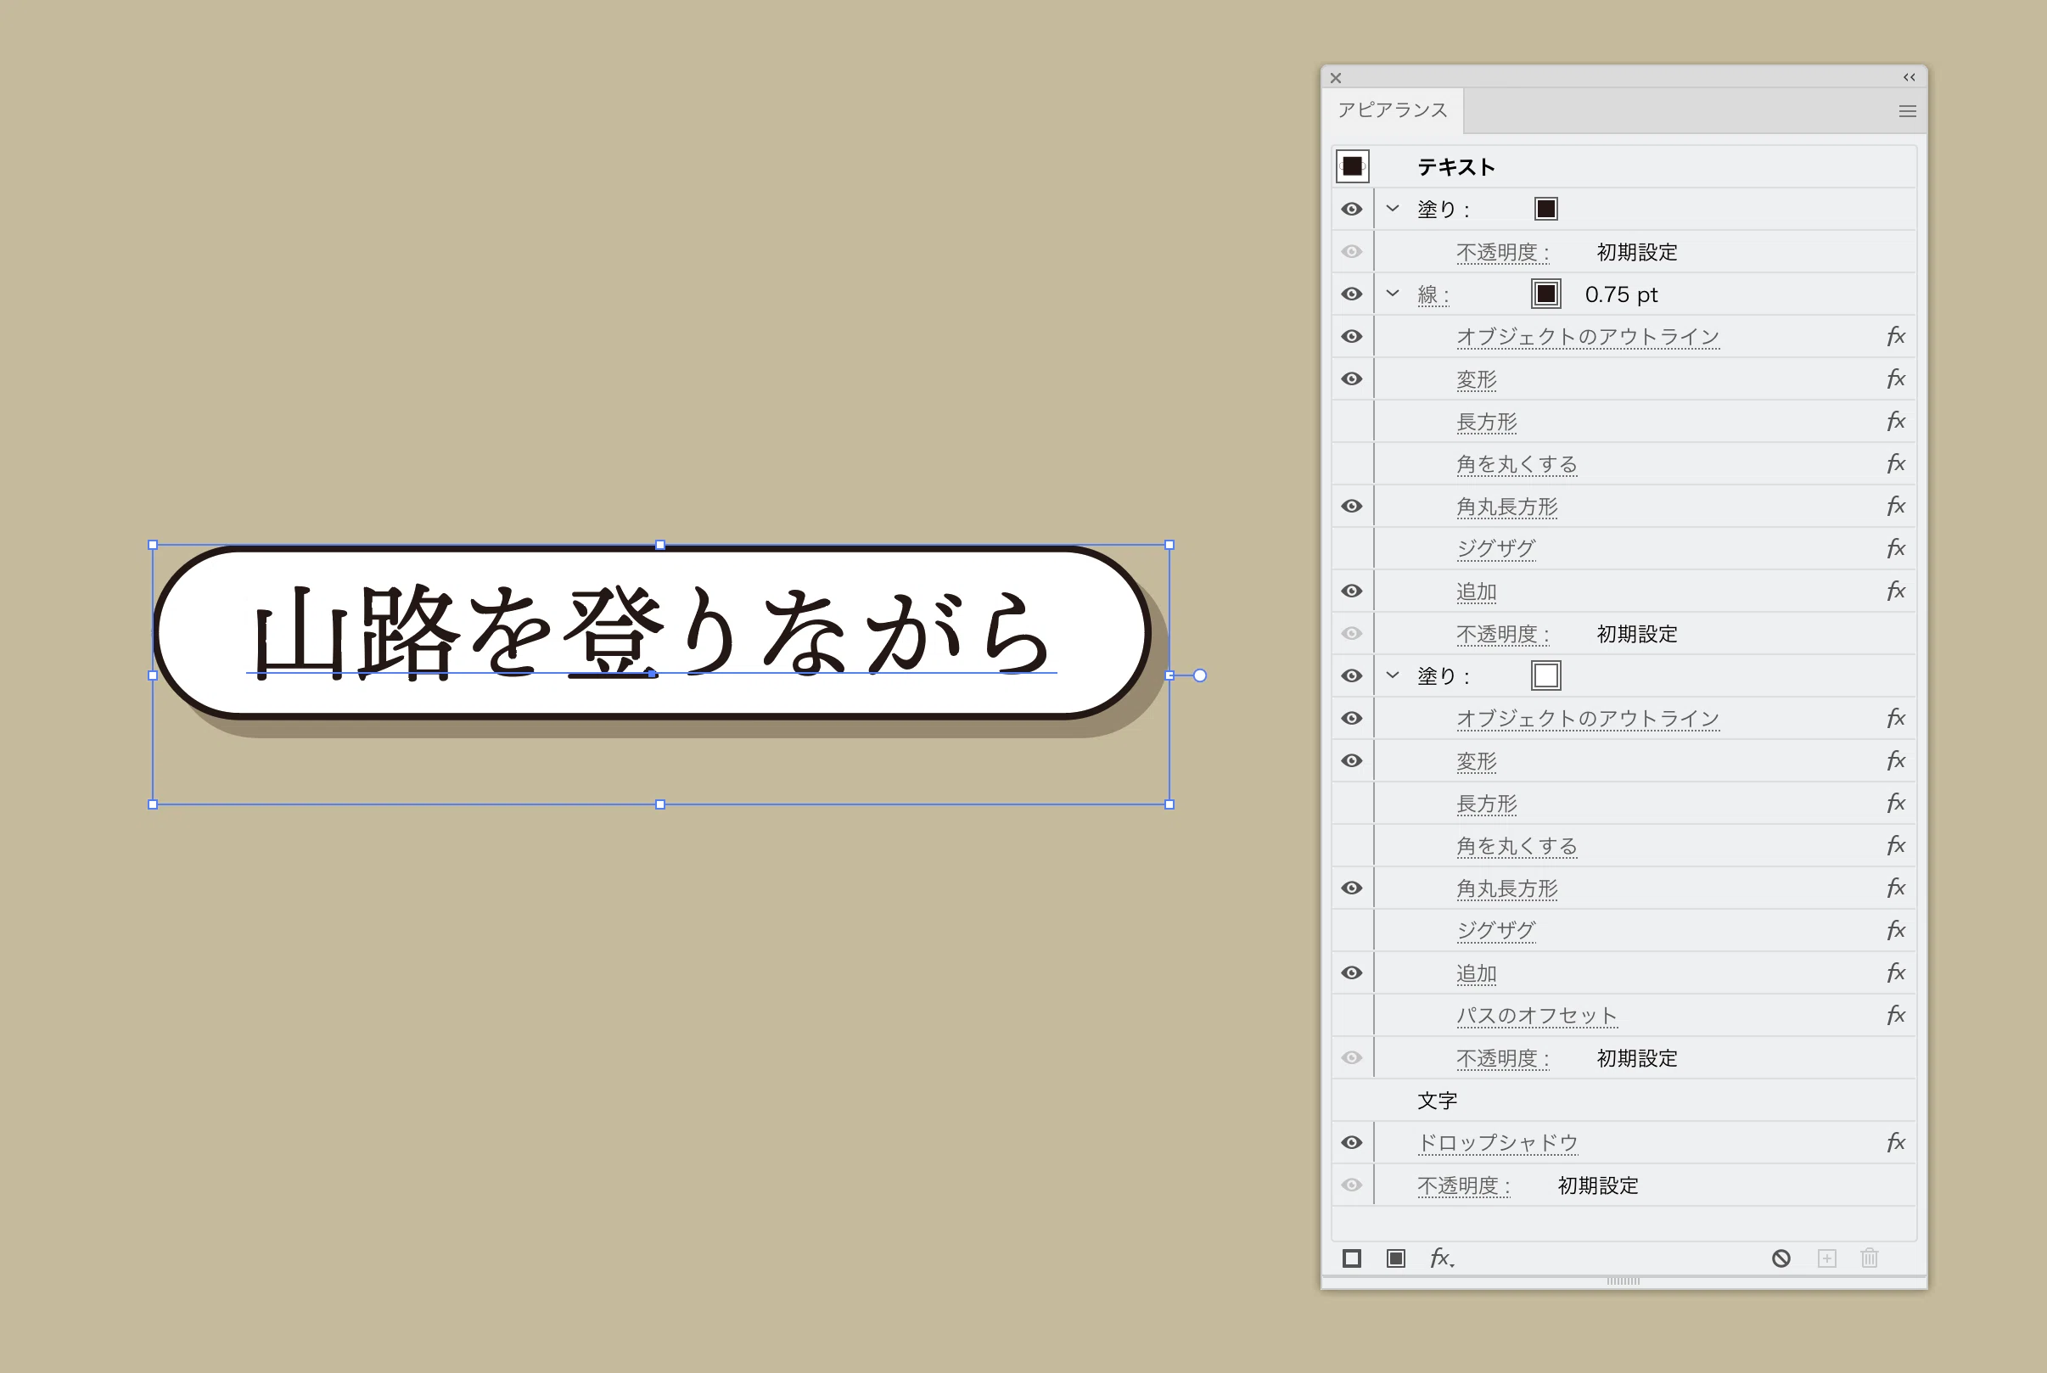2047x1373 pixels.
Task: Hide オブジェクトのアウトライン effect under the white fill
Action: (1352, 718)
